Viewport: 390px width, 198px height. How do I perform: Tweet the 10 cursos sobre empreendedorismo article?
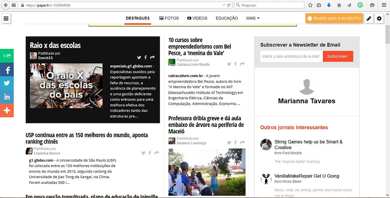click(229, 64)
